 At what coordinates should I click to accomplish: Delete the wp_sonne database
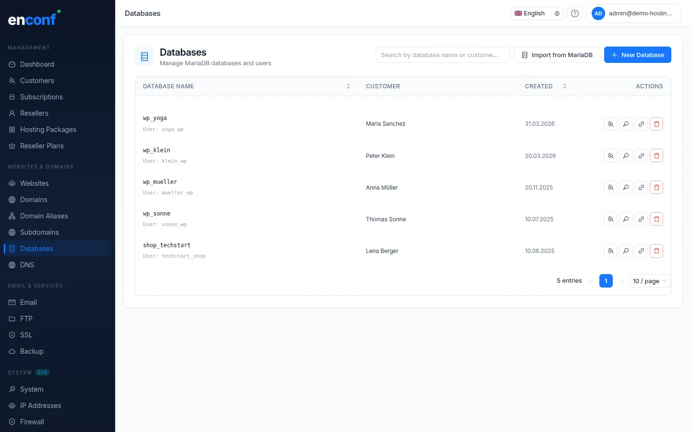pyautogui.click(x=656, y=219)
